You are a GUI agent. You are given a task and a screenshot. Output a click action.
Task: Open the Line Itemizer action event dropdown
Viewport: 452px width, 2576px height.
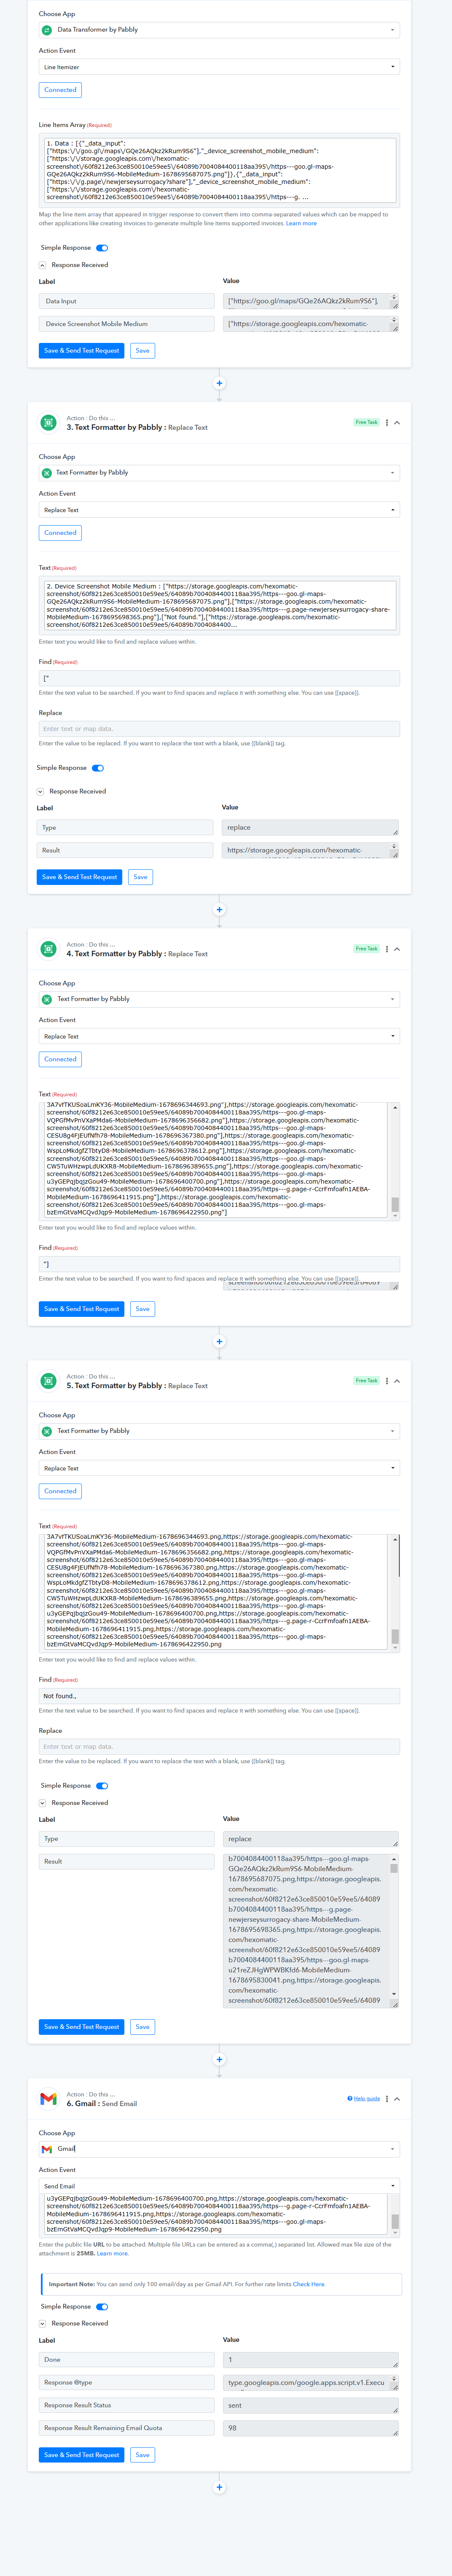point(219,67)
